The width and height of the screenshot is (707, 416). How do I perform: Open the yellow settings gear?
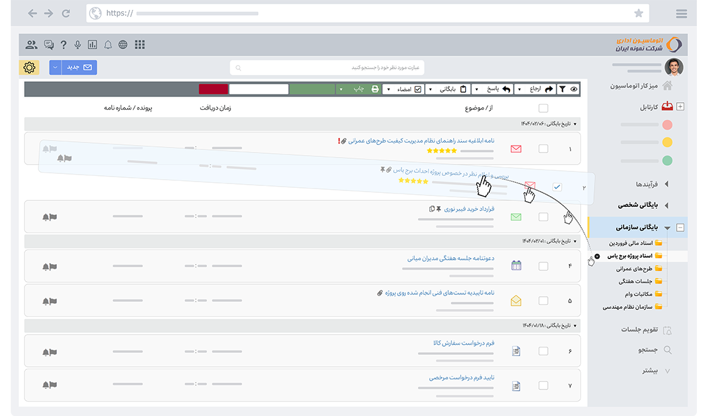tap(30, 67)
